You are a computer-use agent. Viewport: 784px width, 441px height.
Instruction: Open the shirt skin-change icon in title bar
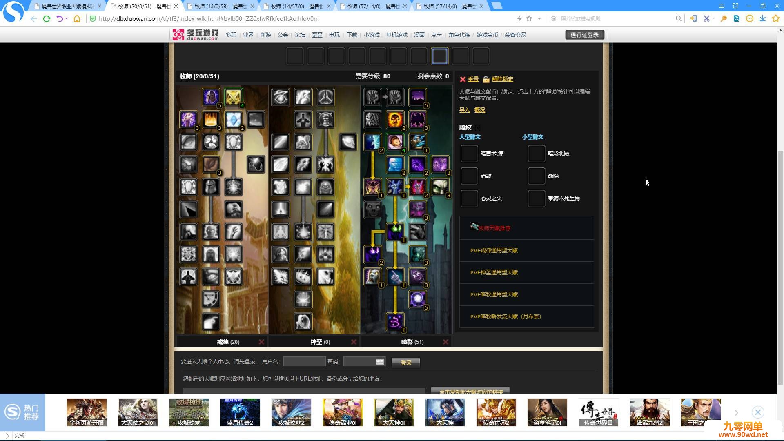[x=735, y=6]
